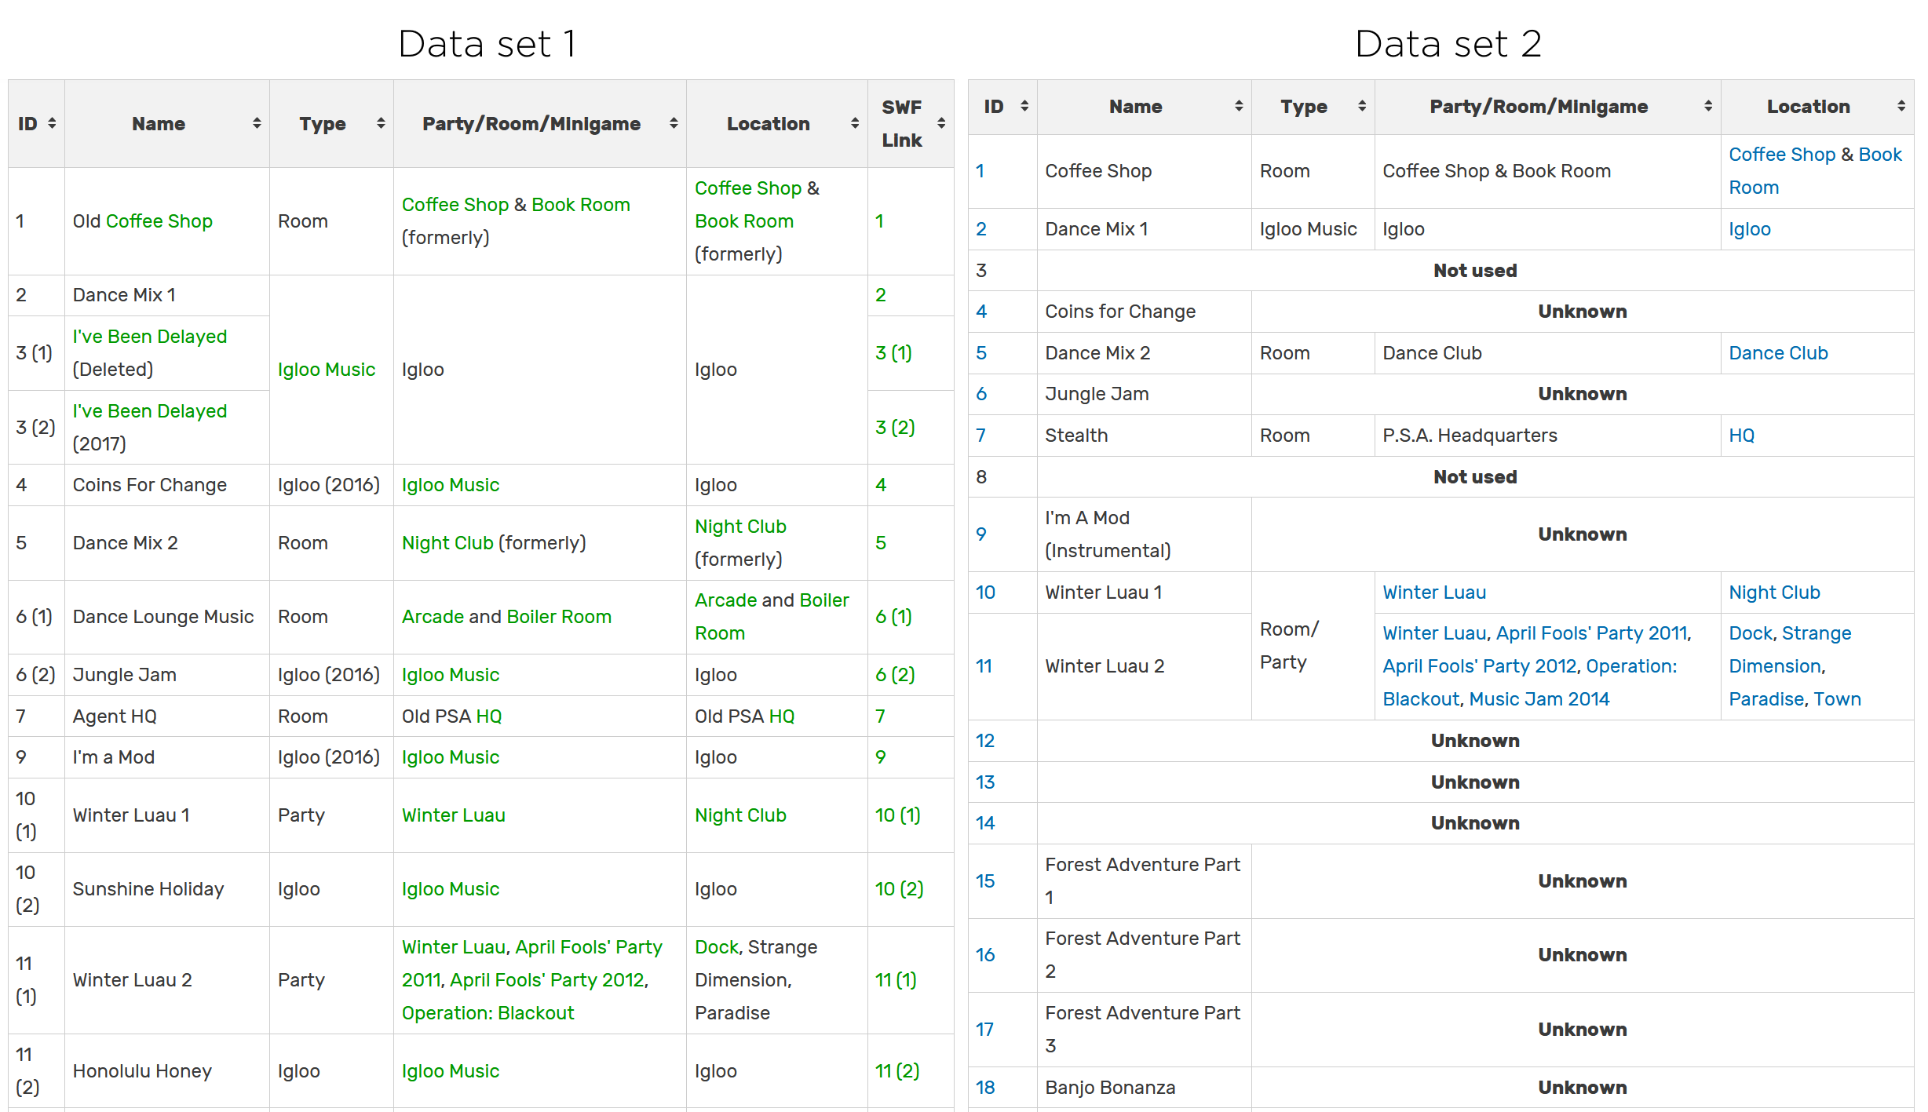
Task: Open Igloo Music type link in row 2
Action: 327,370
